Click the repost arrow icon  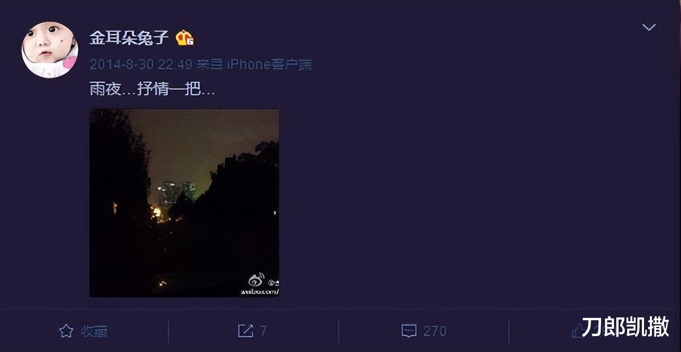[245, 331]
